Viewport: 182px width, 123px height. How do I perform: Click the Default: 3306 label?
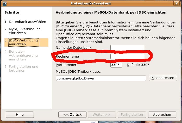[x=138, y=65]
